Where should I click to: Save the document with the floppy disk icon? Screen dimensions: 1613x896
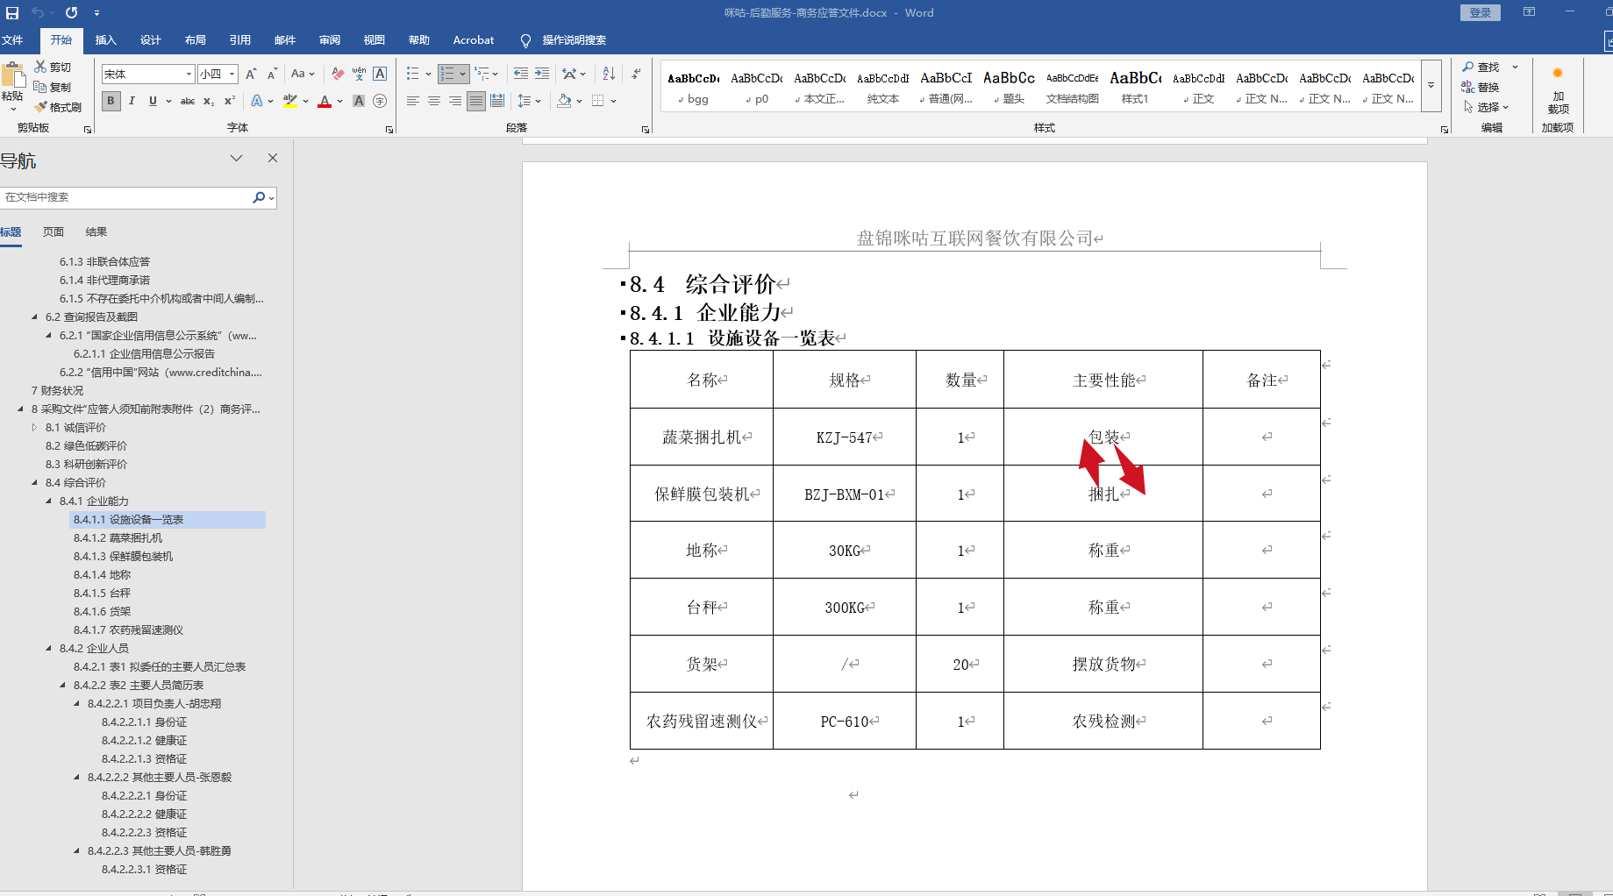[12, 13]
